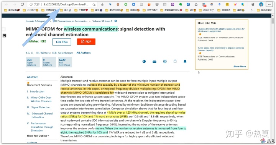Open the downloads arrow icon in toolbar
276x145 pixels.
[102, 4]
